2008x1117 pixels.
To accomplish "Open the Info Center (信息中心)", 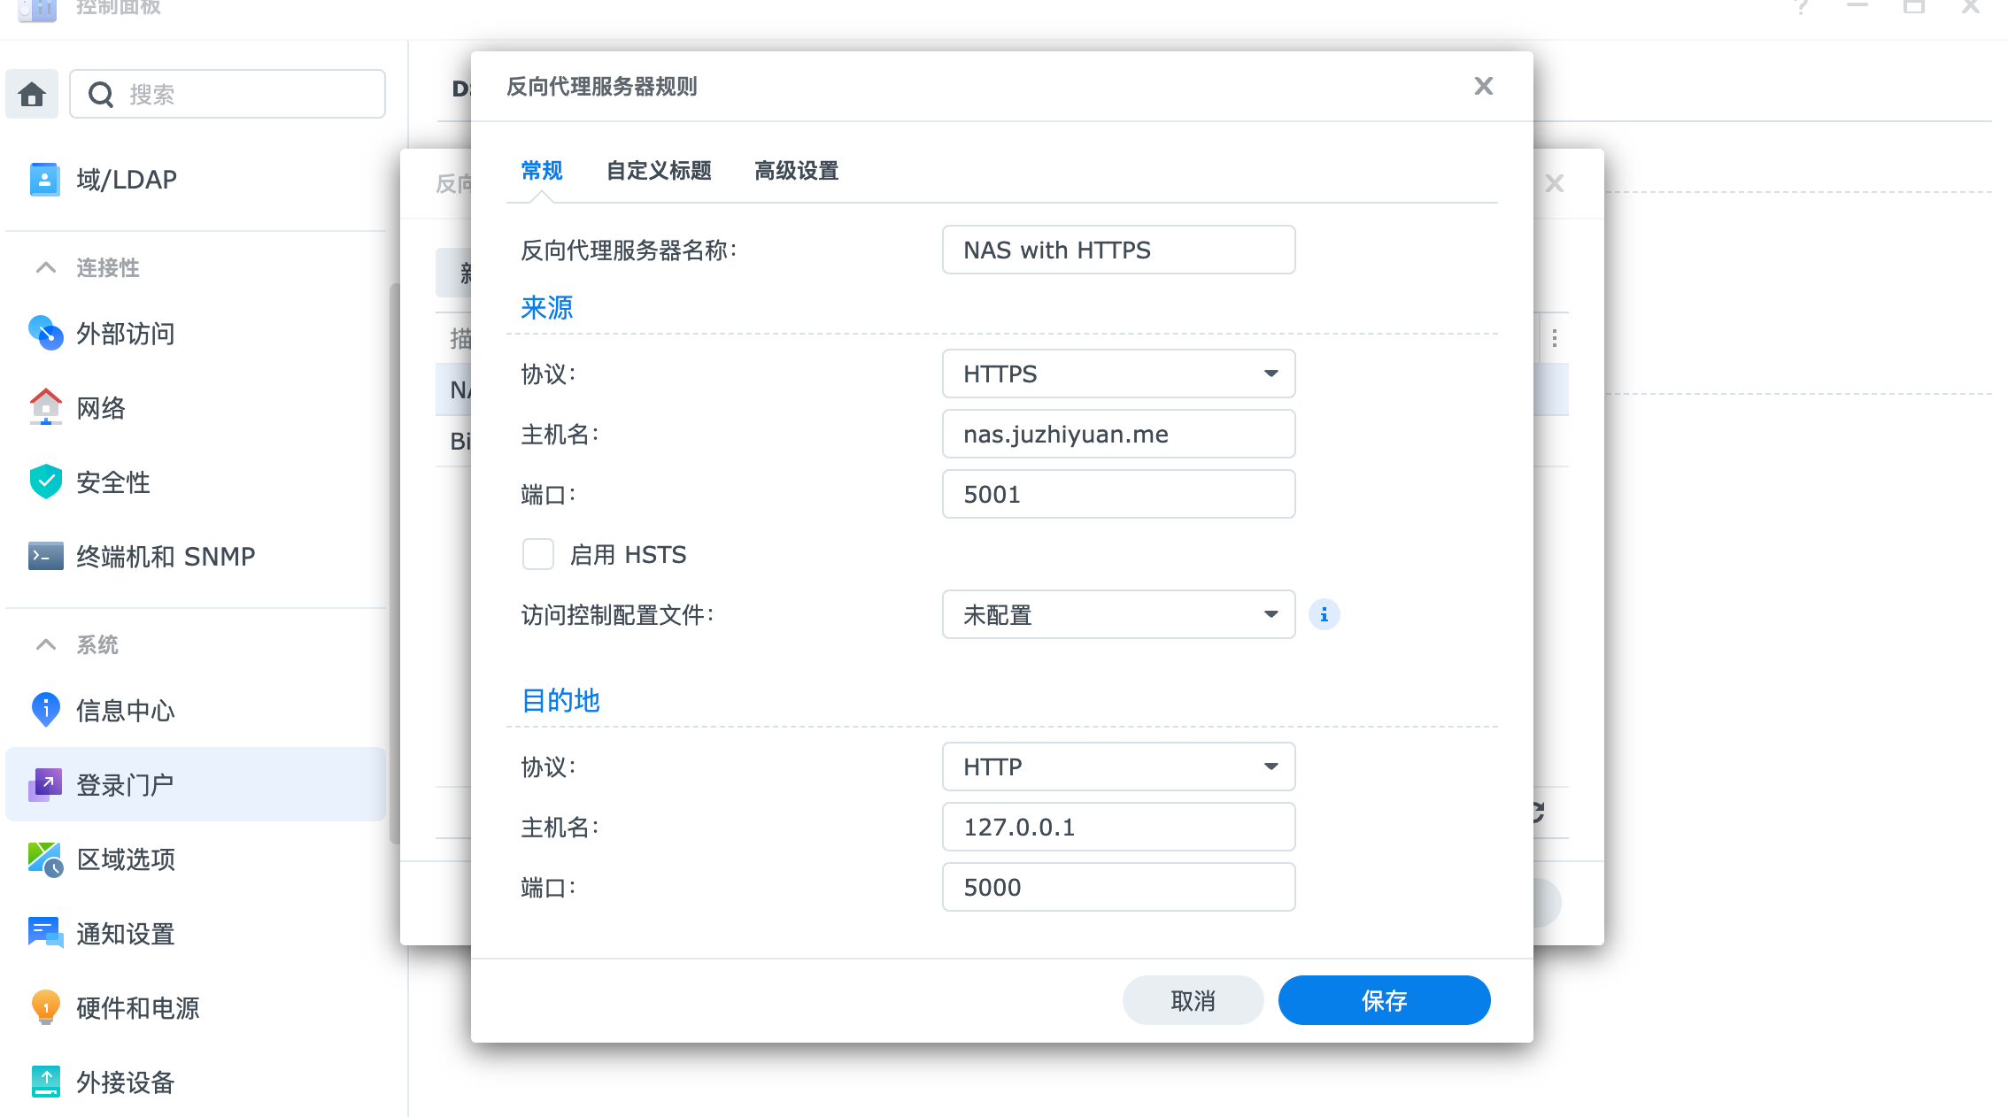I will (x=125, y=711).
